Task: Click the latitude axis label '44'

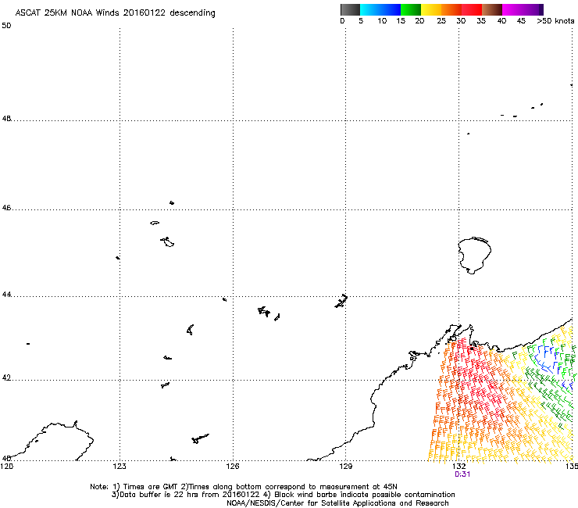Action: click(x=6, y=295)
